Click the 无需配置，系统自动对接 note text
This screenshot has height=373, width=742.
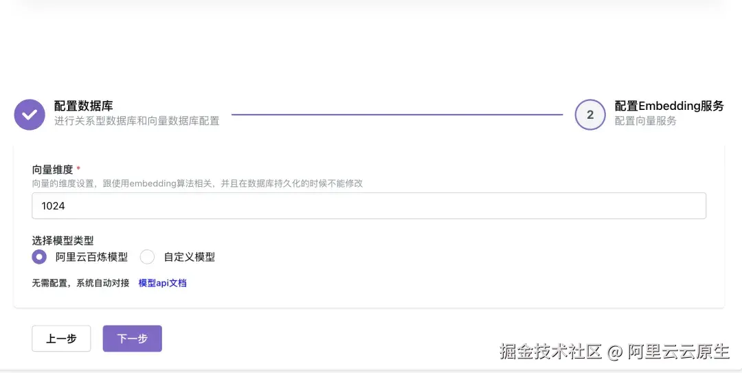click(80, 283)
